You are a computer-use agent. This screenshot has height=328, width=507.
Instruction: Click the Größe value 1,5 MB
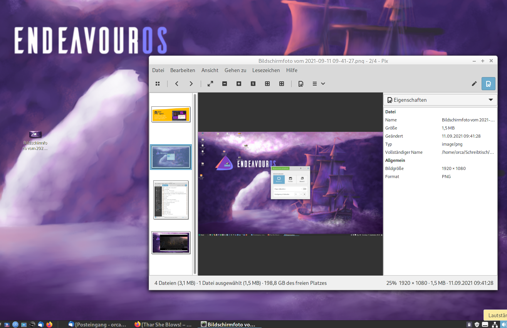(x=448, y=128)
